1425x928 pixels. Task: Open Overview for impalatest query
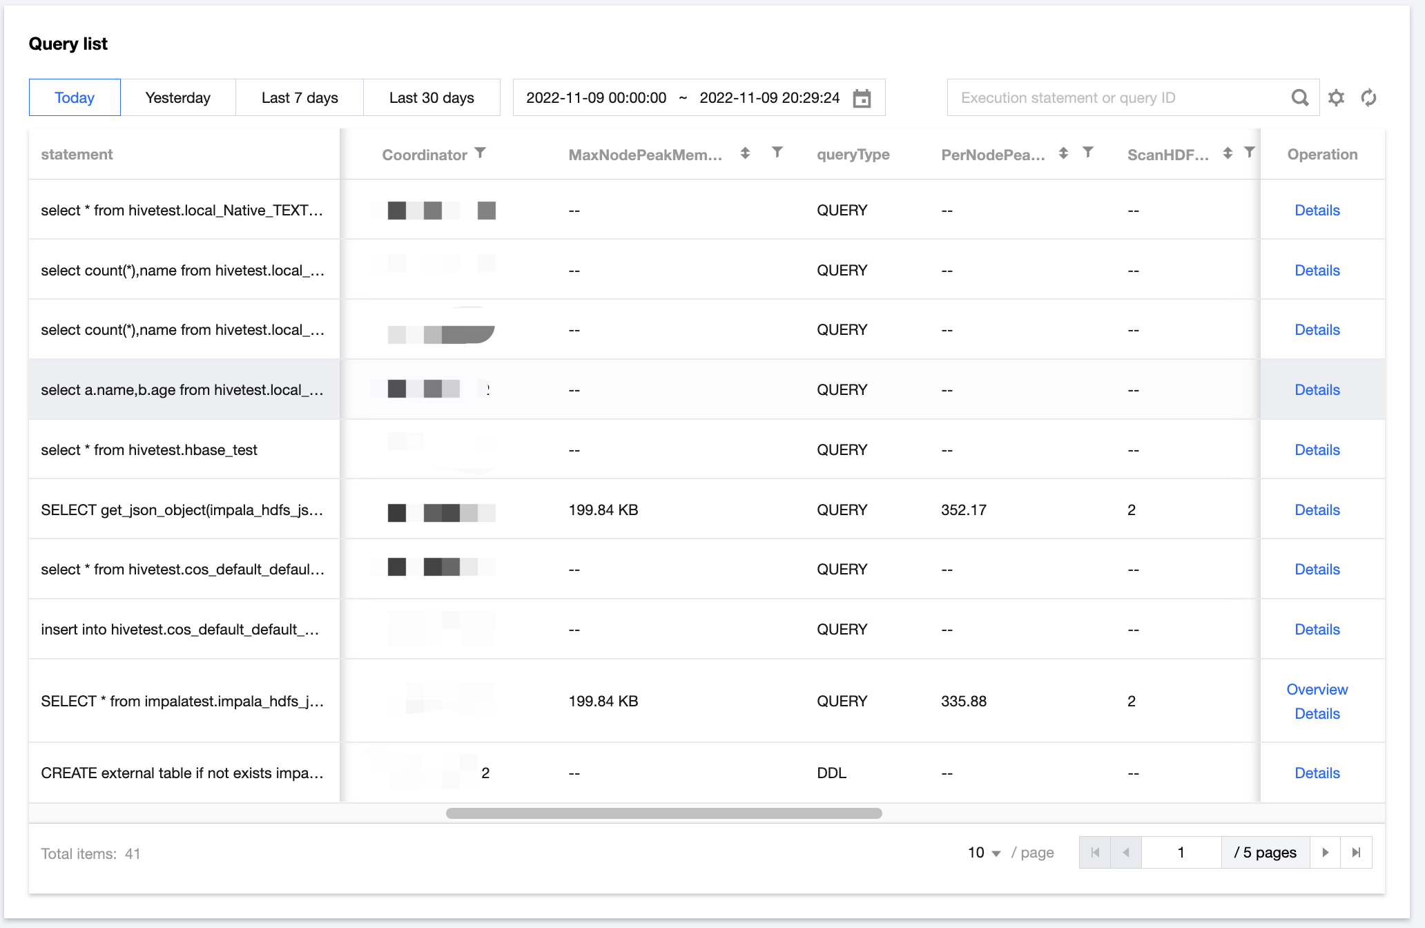1317,689
